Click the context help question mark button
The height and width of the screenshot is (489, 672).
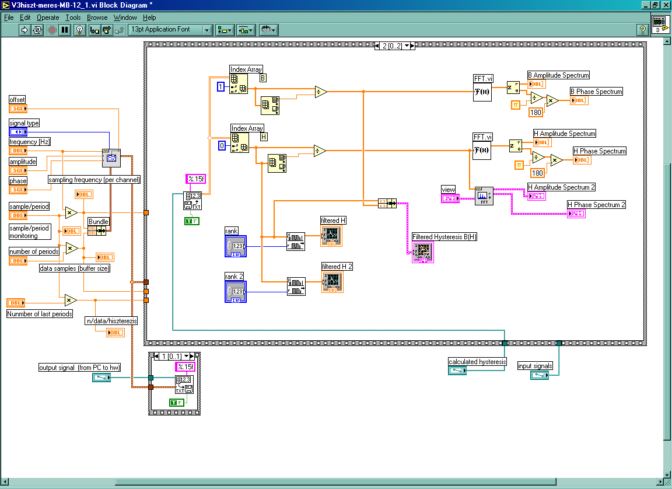642,30
